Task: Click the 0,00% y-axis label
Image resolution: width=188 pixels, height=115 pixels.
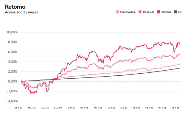Action: click(13, 81)
